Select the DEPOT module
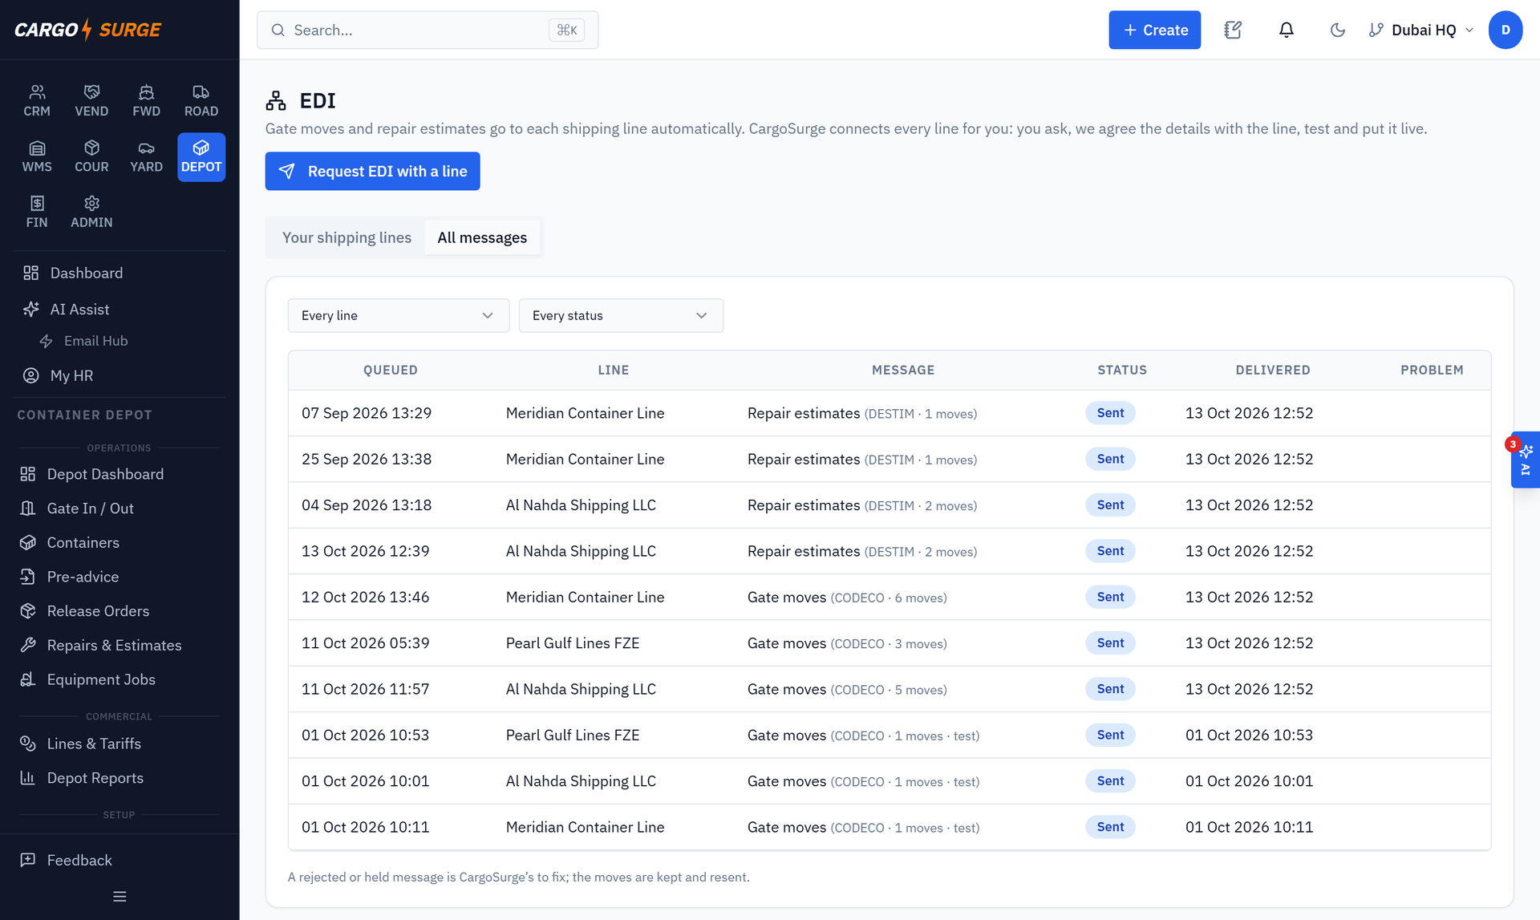 201,157
